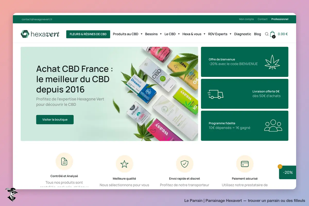Click the Meilleure qualité heading
The image size is (309, 206).
tap(124, 179)
